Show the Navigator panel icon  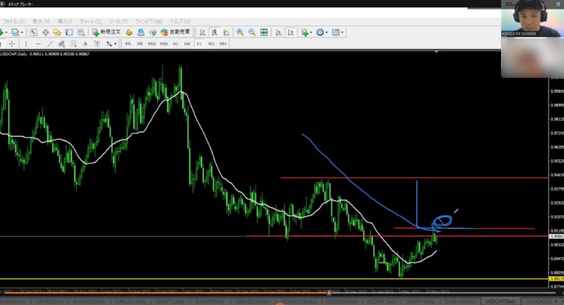click(x=57, y=32)
